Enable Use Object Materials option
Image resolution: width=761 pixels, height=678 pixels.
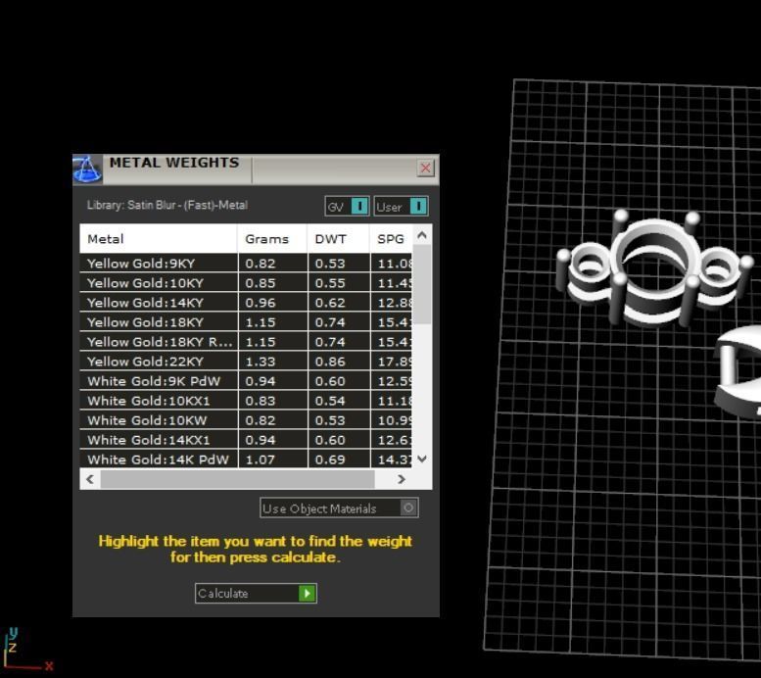coord(339,508)
